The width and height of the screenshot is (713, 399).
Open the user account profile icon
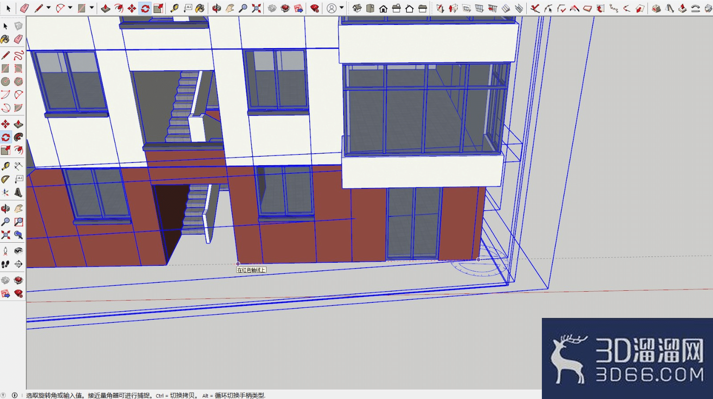point(332,8)
